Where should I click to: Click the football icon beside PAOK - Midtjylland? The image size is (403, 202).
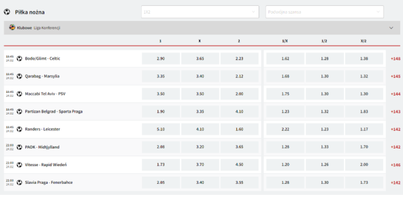point(19,147)
